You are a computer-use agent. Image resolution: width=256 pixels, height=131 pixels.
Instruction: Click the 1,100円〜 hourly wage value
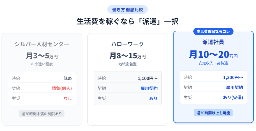click(x=147, y=78)
